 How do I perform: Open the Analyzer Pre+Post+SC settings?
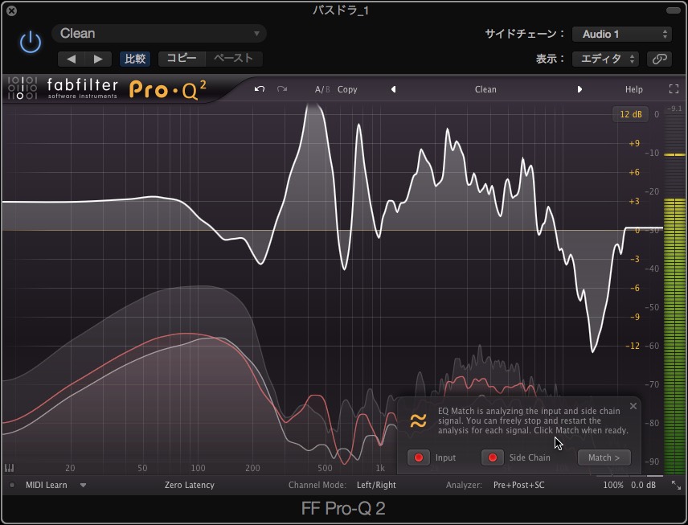pyautogui.click(x=518, y=485)
